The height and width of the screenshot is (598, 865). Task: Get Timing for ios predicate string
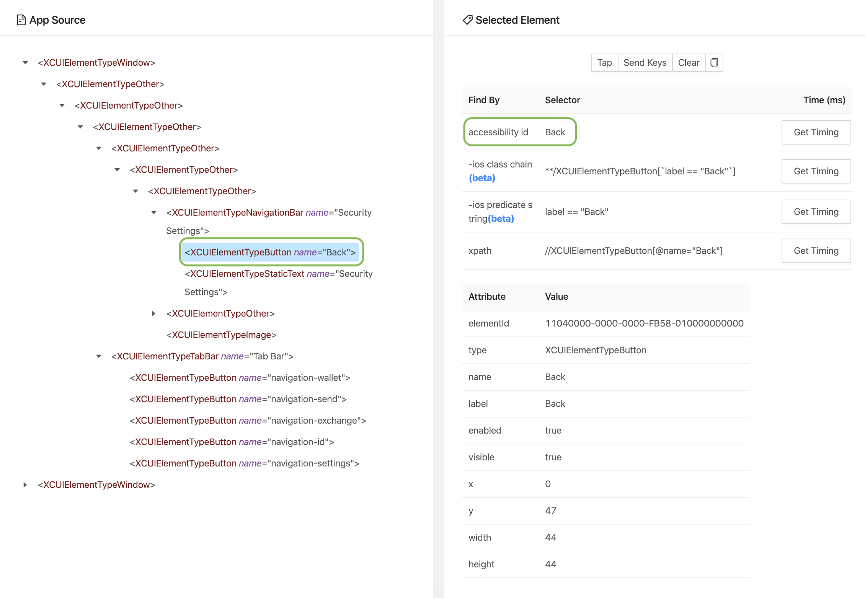click(x=816, y=212)
